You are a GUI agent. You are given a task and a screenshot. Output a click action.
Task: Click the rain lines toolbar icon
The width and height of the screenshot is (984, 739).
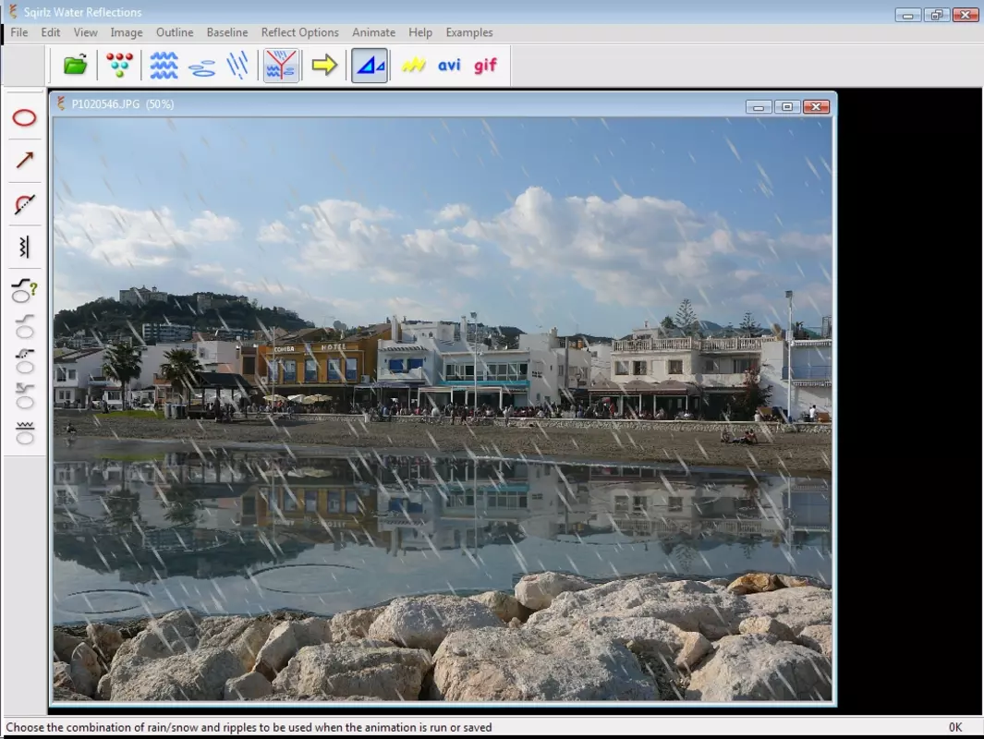click(x=237, y=65)
